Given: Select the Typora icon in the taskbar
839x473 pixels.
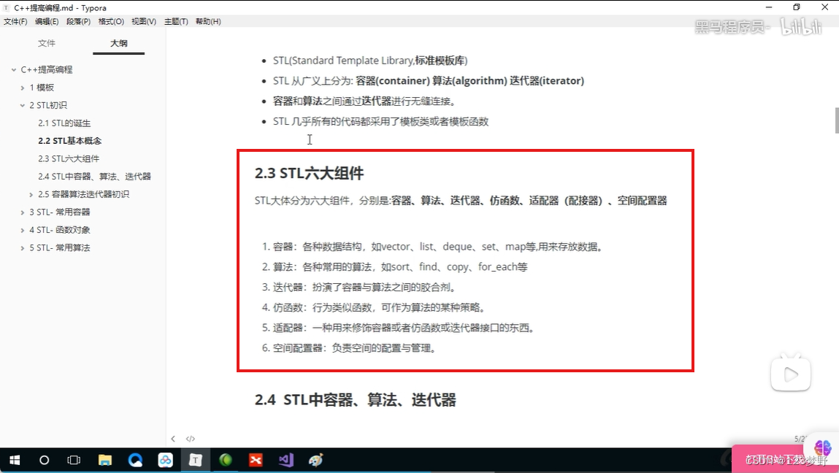Looking at the screenshot, I should point(194,460).
